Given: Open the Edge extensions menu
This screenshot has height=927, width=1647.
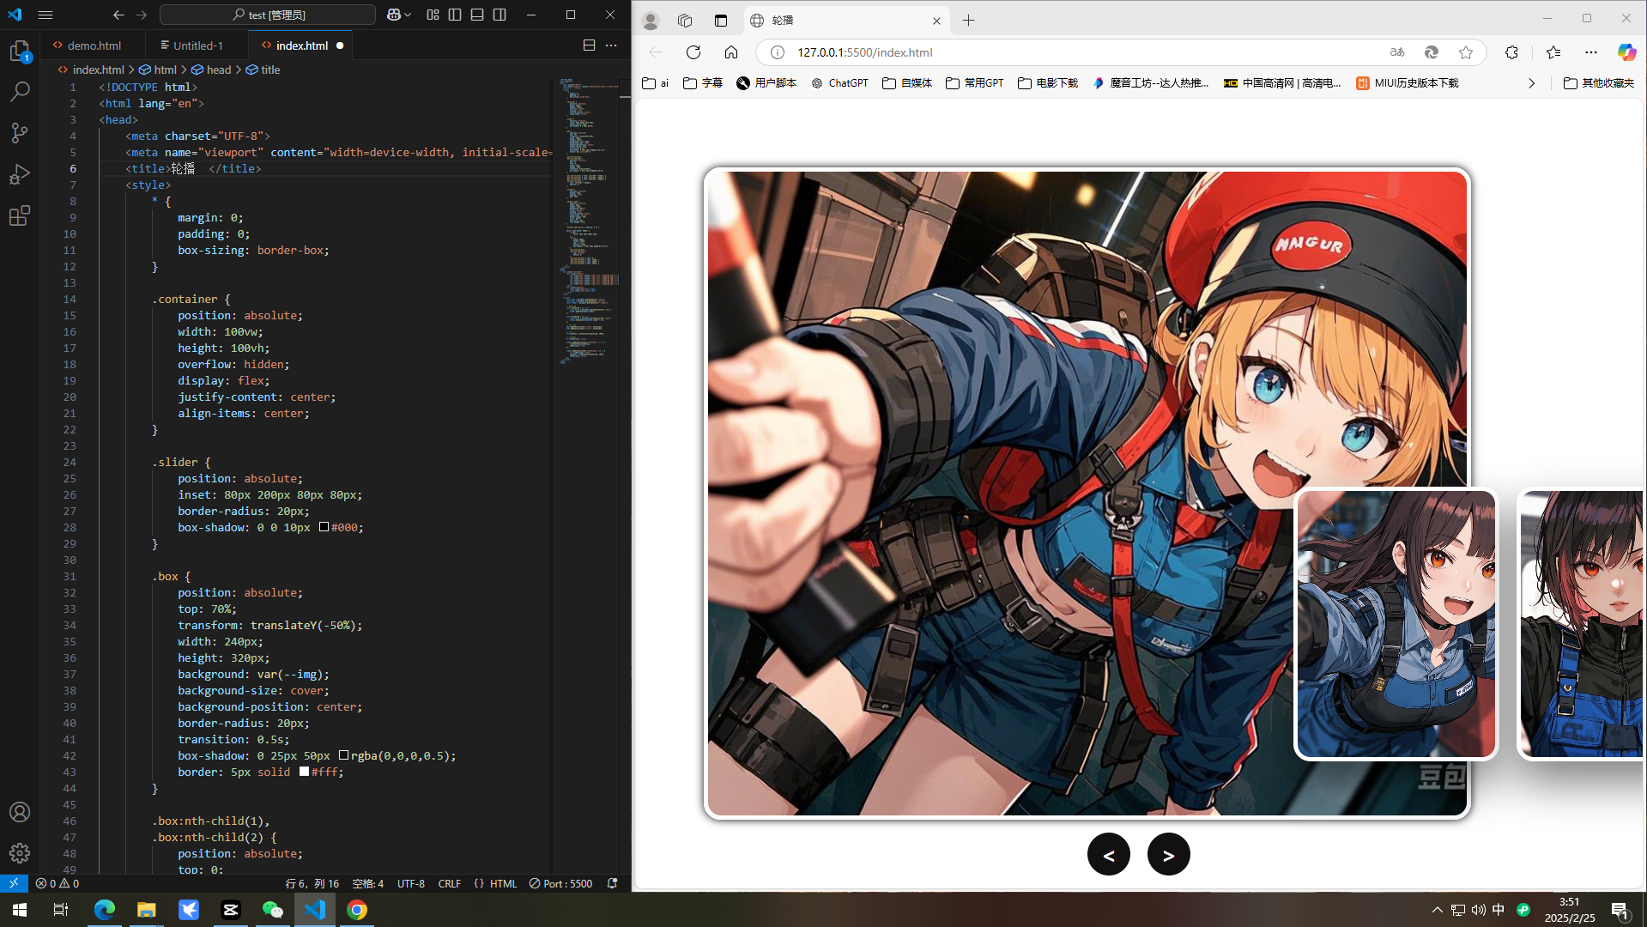Looking at the screenshot, I should (1511, 52).
